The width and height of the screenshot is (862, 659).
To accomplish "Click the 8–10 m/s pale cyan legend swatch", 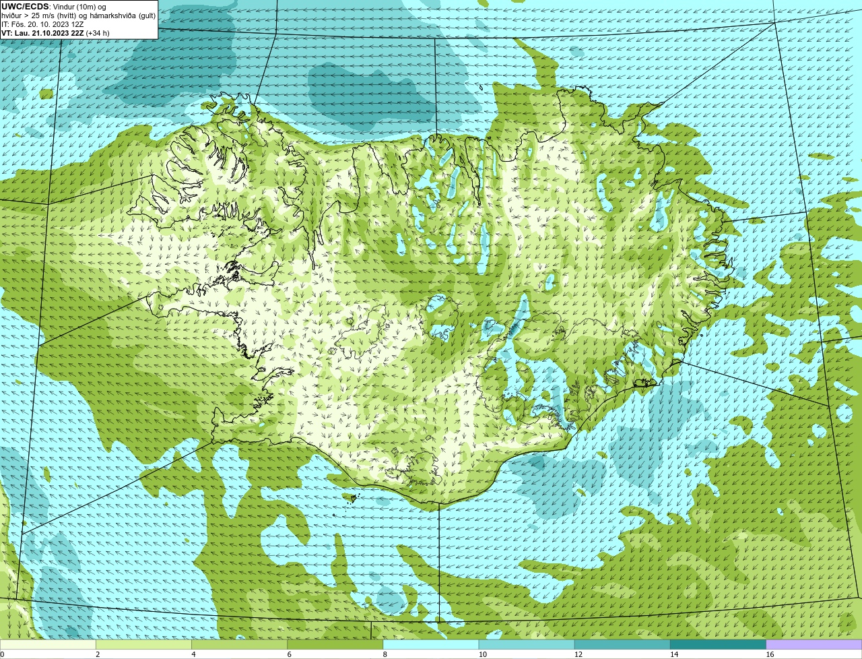I will [431, 644].
